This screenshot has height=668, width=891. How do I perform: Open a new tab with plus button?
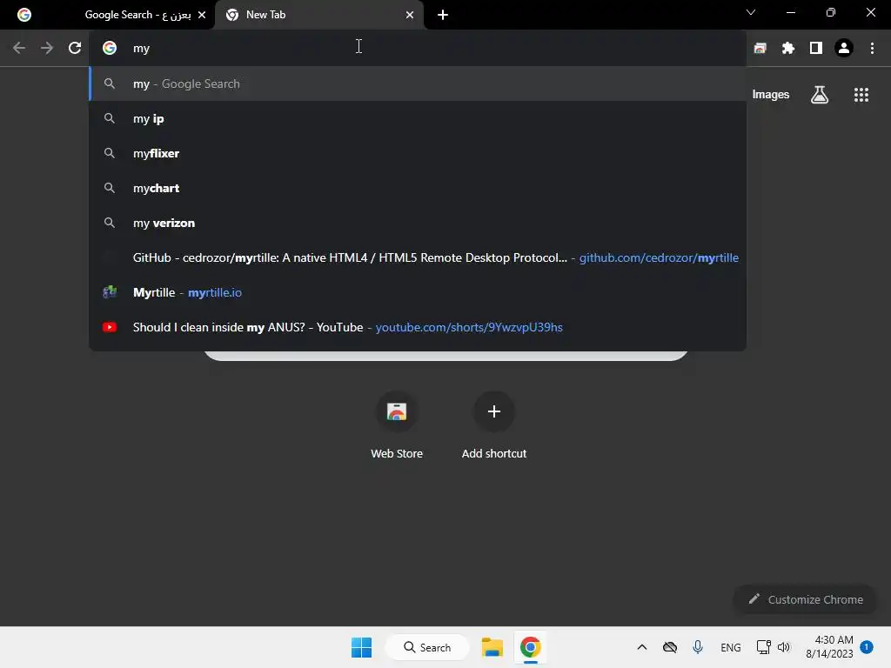coord(443,15)
